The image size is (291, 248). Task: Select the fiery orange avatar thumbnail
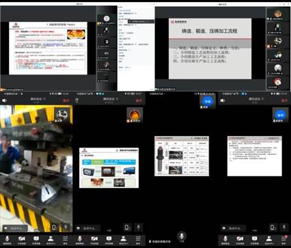[x=135, y=115]
